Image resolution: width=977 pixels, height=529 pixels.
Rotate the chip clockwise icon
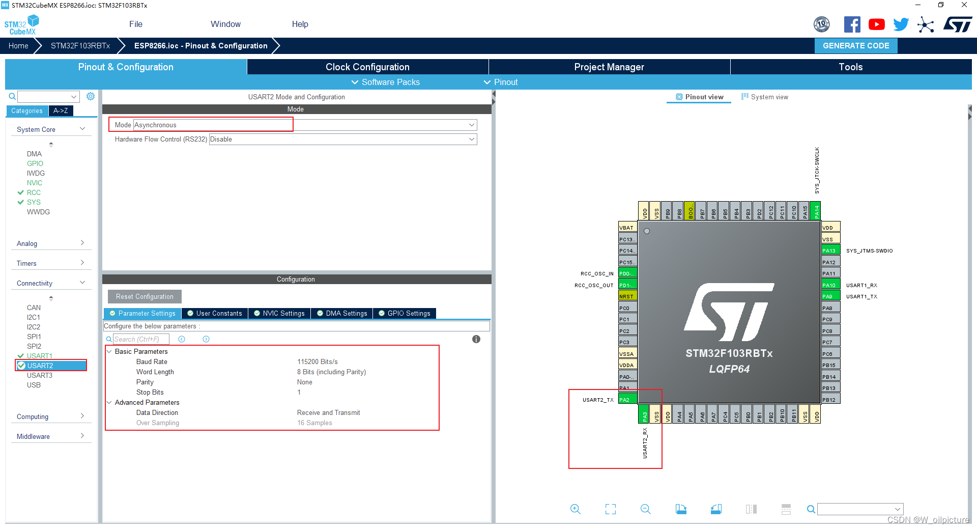coord(681,509)
